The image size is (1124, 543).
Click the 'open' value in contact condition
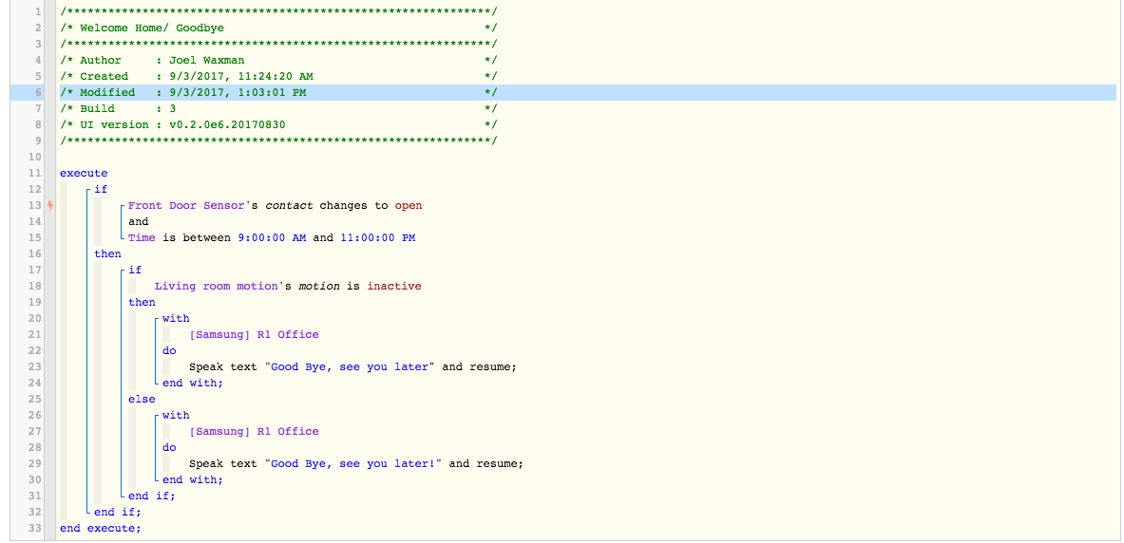pos(409,206)
